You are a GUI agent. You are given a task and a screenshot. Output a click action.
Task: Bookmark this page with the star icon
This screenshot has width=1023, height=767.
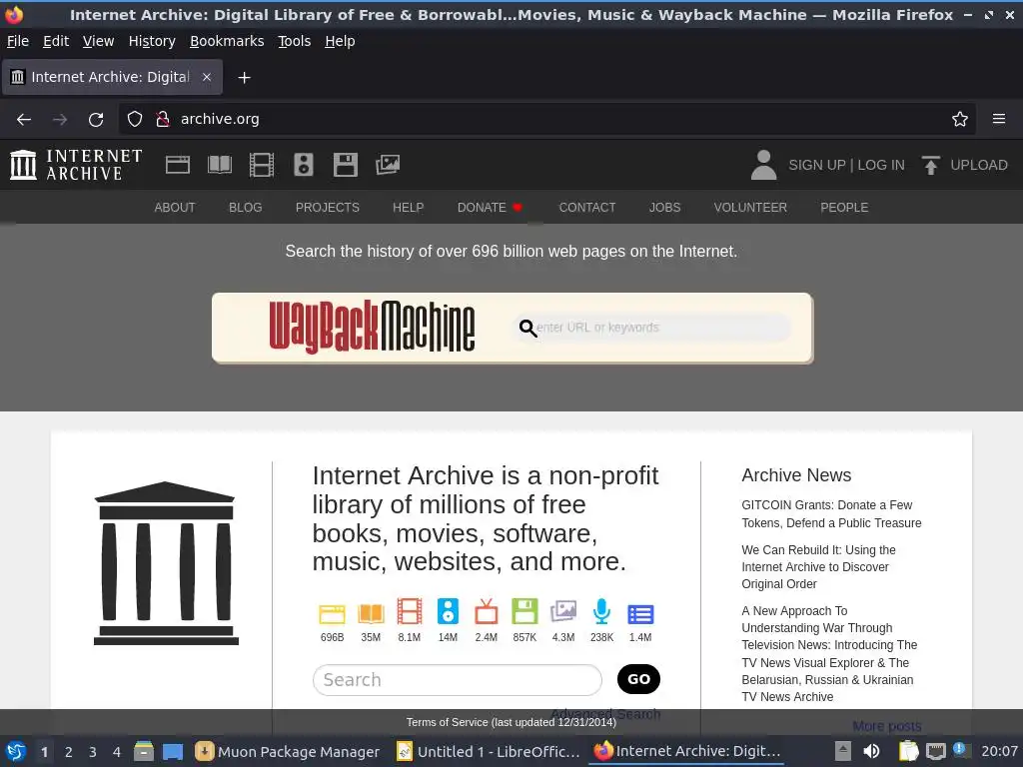point(959,120)
